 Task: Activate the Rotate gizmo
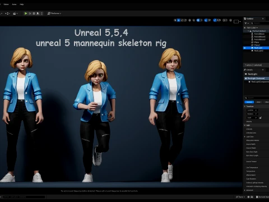click(x=182, y=20)
